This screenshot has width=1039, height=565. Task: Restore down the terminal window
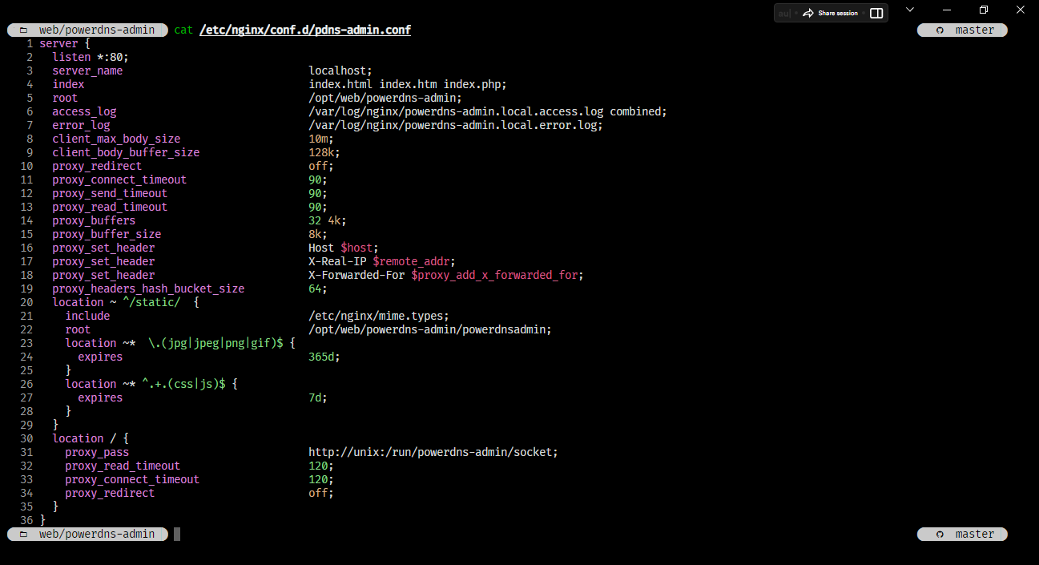pos(984,10)
